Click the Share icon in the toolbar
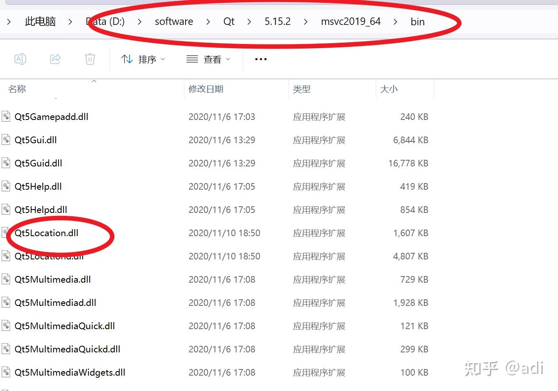Image resolution: width=558 pixels, height=391 pixels. pos(55,59)
